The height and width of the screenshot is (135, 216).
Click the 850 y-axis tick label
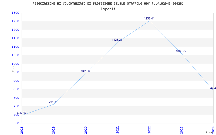point(16,89)
